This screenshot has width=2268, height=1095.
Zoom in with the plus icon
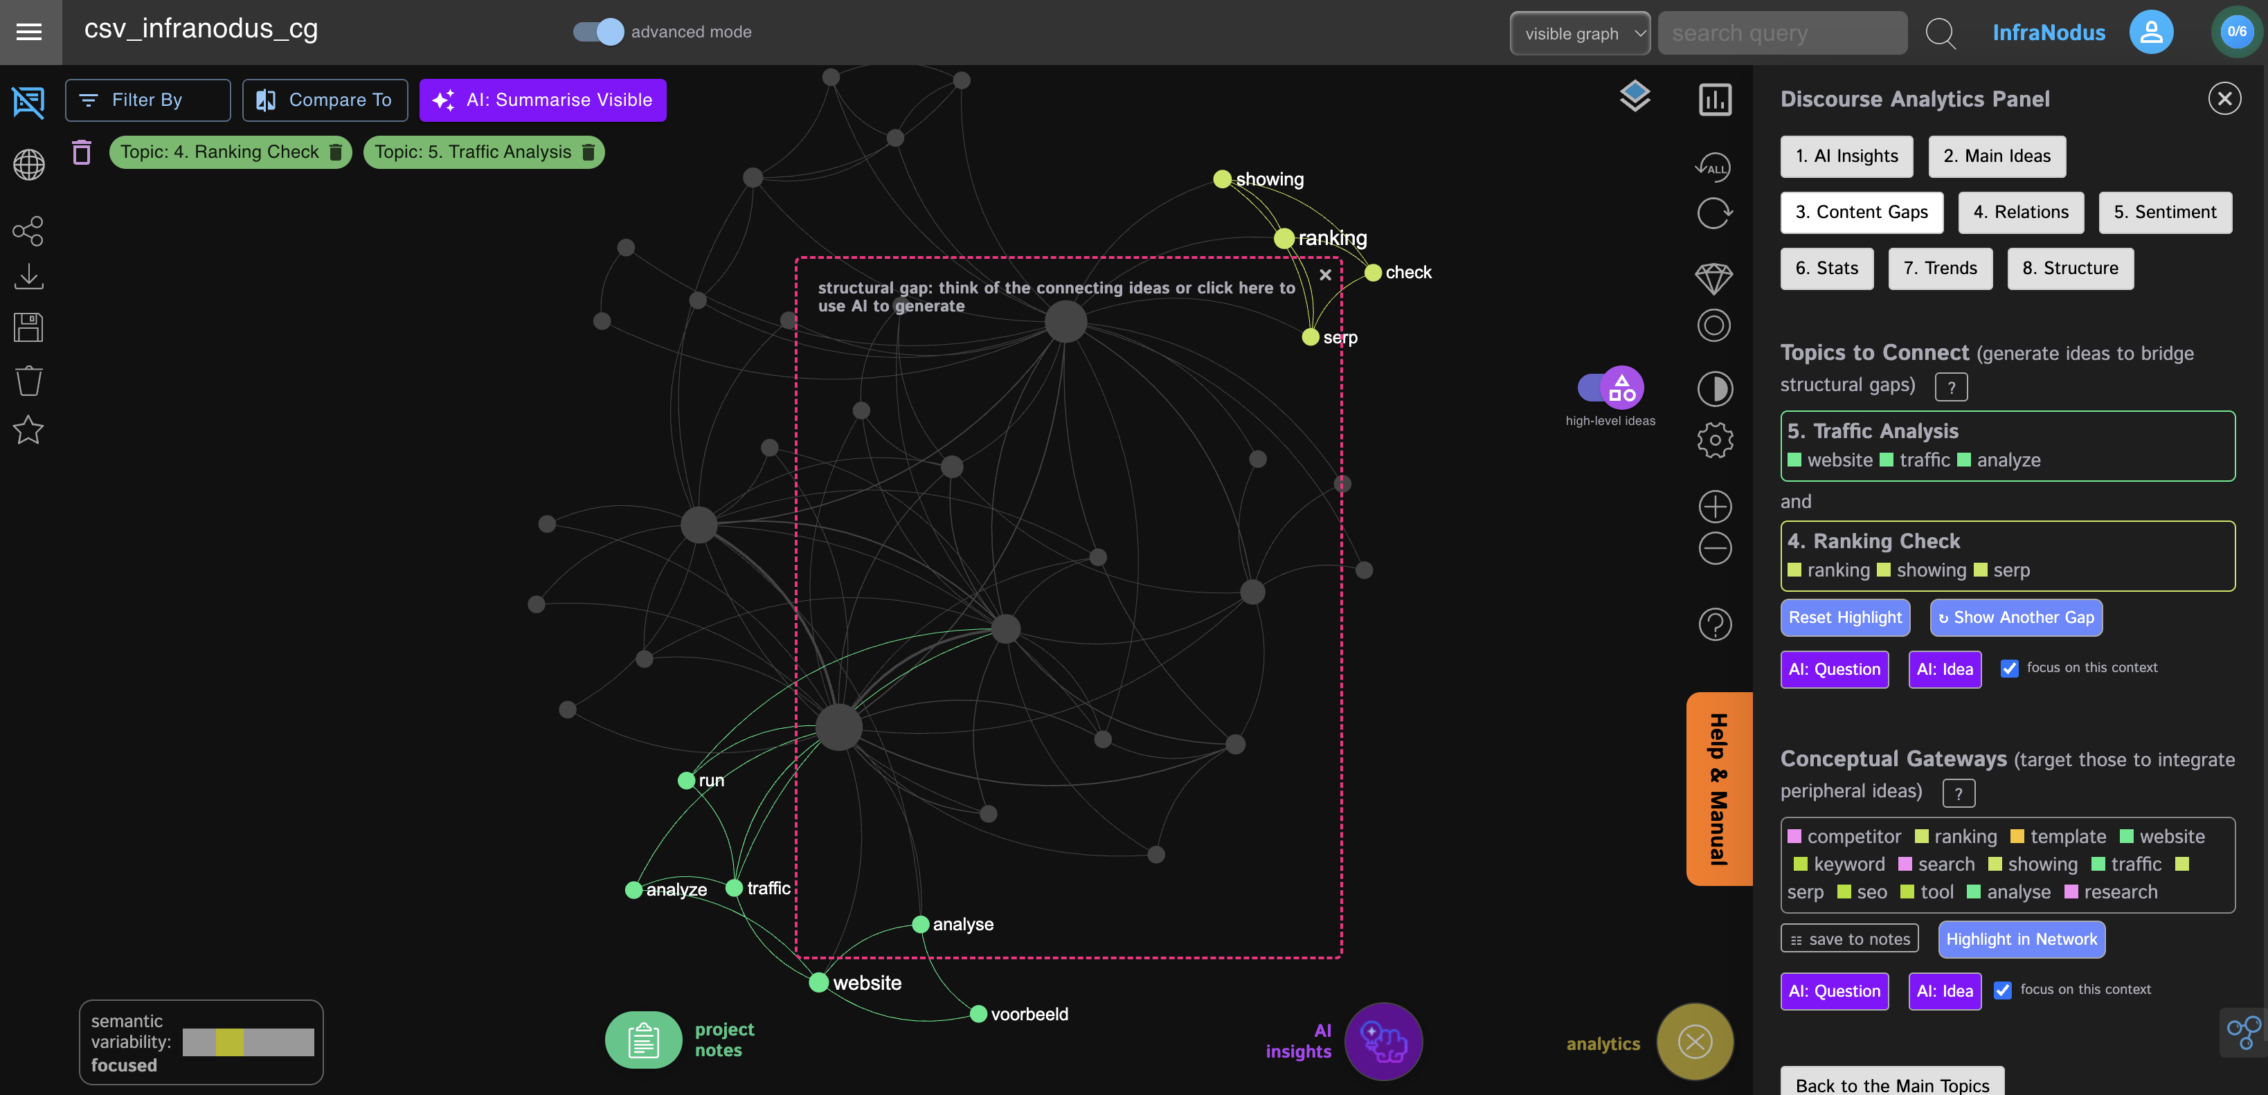[x=1714, y=507]
